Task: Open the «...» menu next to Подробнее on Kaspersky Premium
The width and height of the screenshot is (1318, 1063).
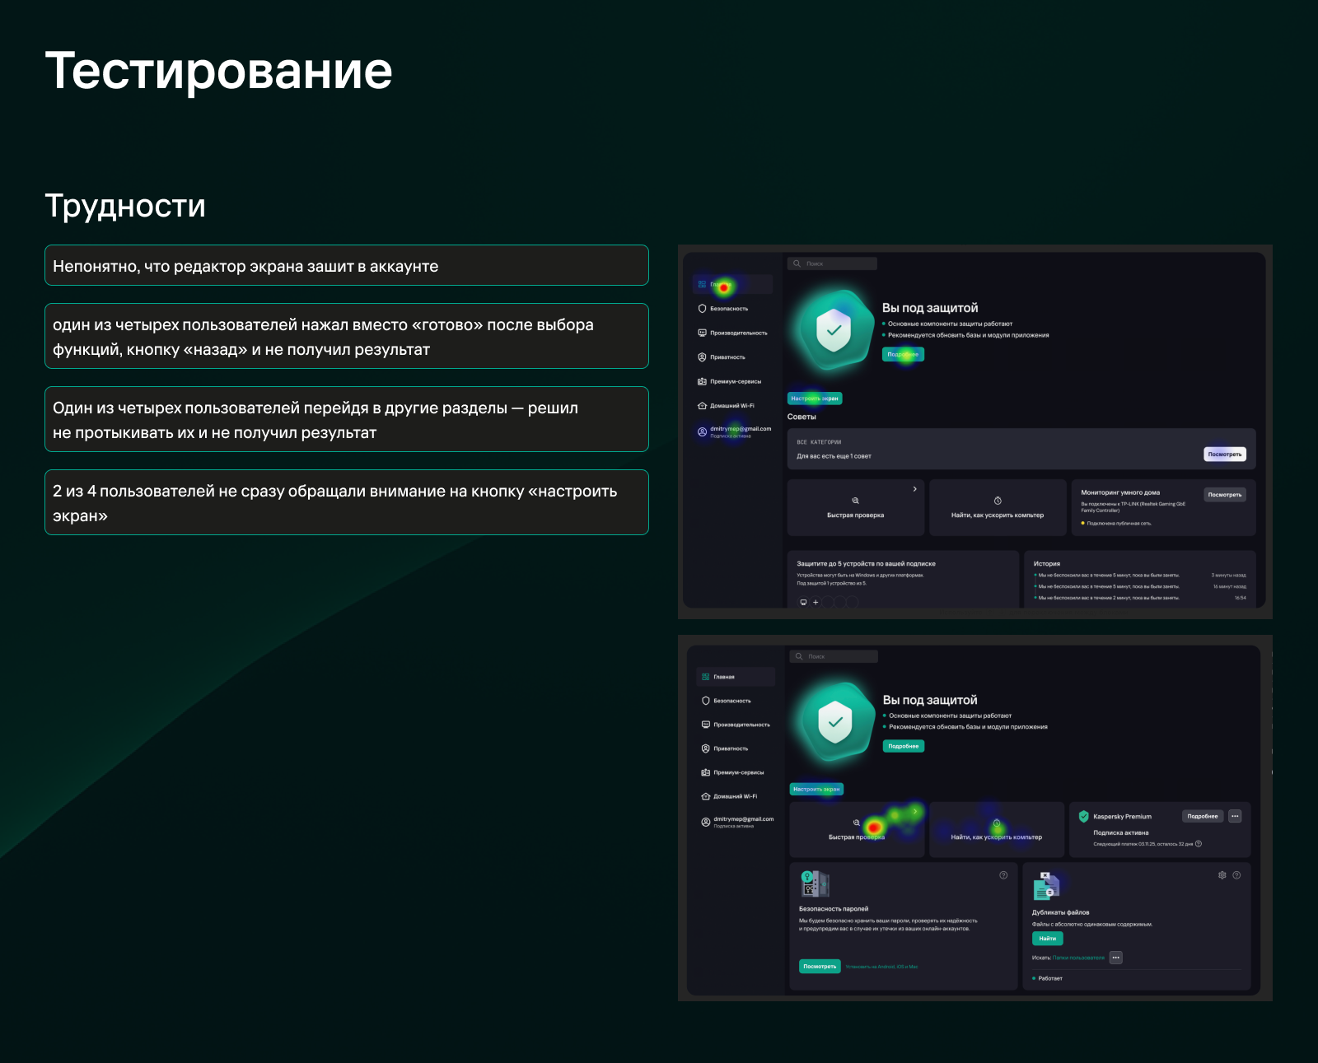Action: [1235, 816]
